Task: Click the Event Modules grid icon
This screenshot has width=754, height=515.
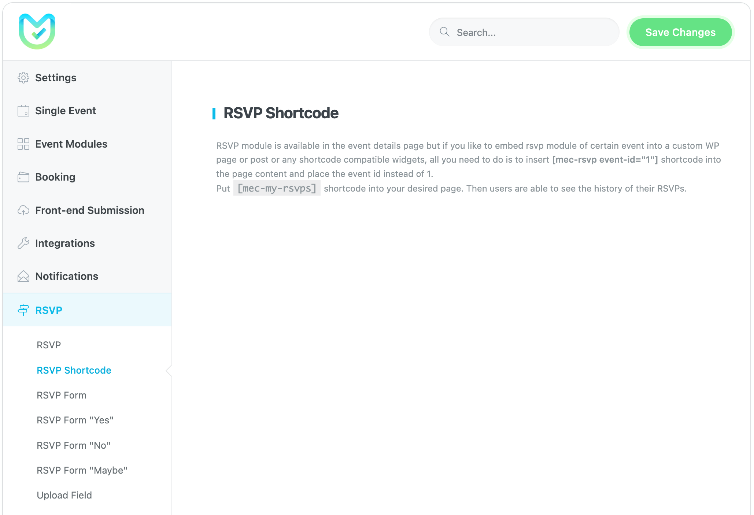Action: pos(23,144)
